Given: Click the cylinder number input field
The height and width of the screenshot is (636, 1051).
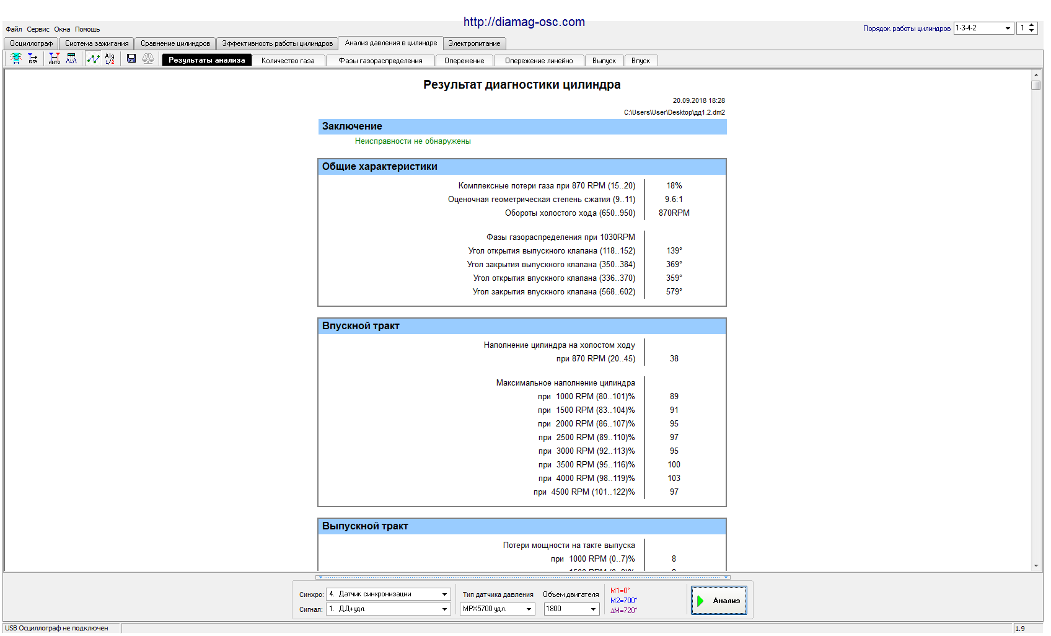Looking at the screenshot, I should point(1022,28).
